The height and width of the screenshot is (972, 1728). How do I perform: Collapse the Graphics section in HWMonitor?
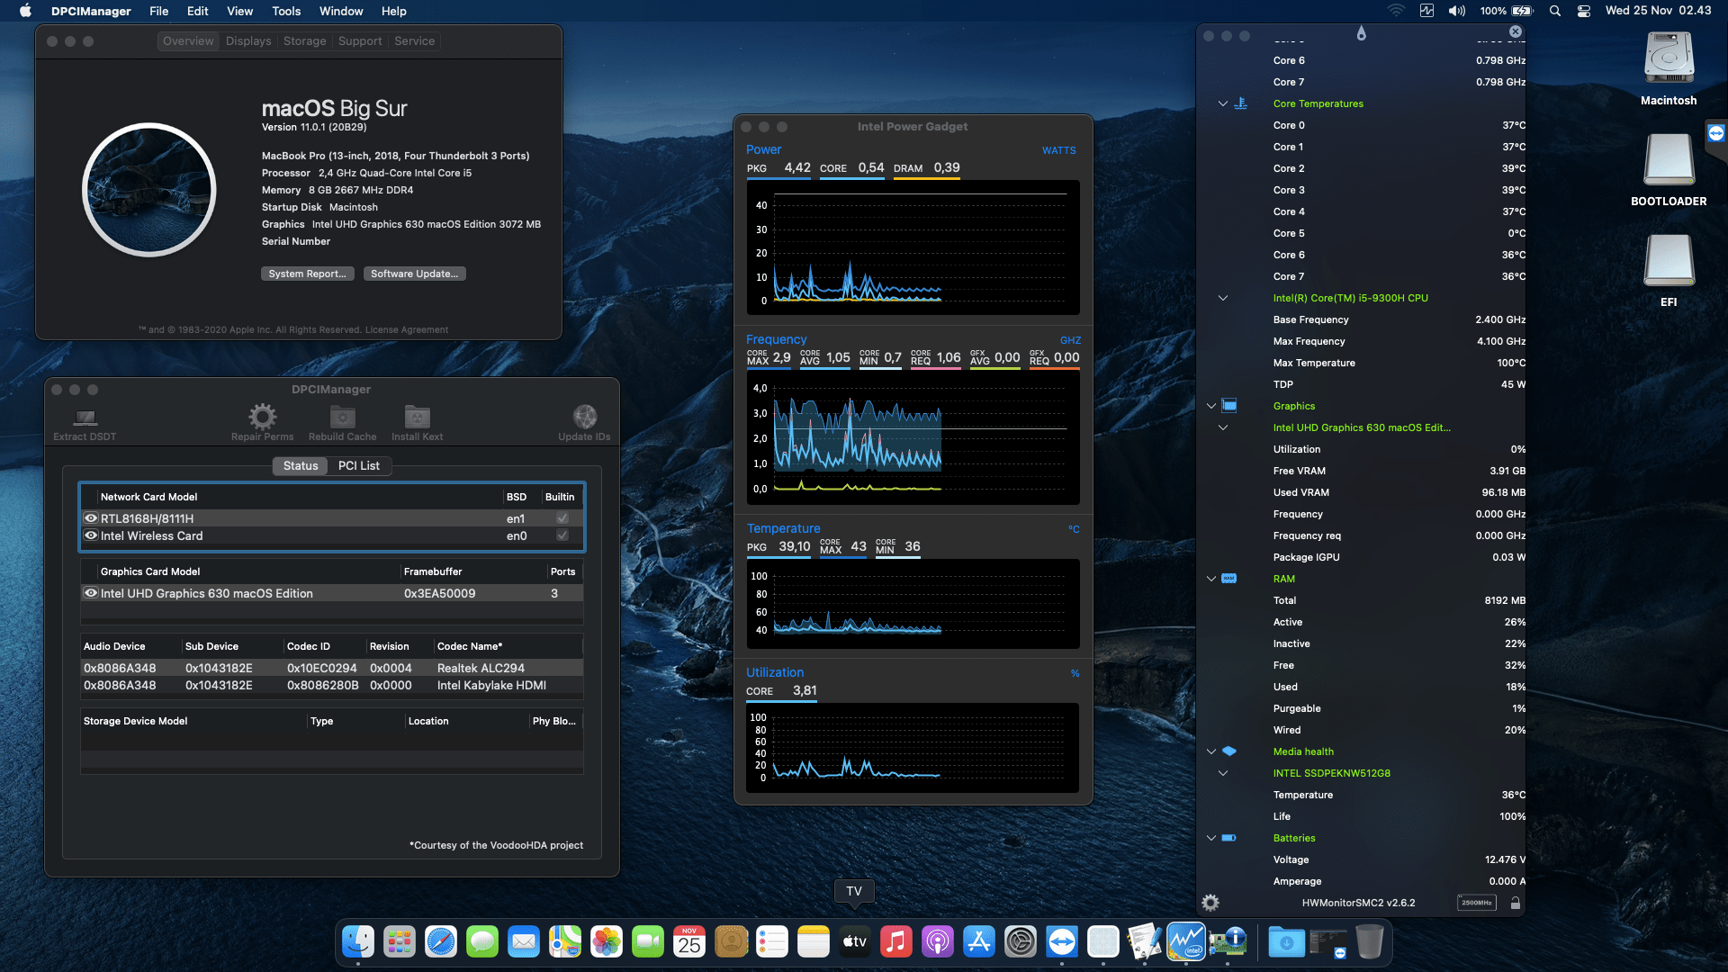[x=1210, y=405]
